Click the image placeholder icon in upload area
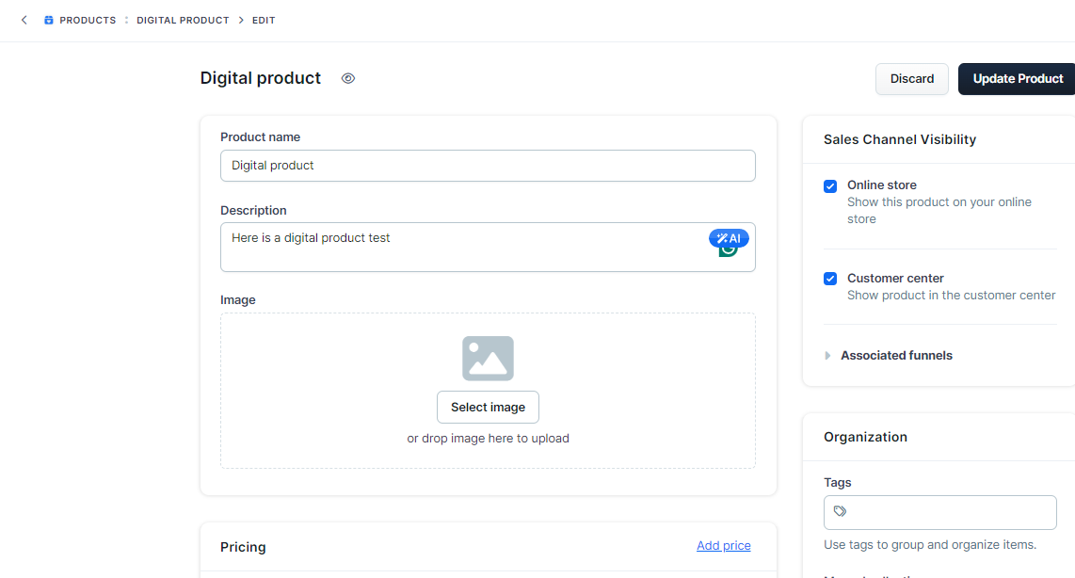Screen dimensions: 1075x578 tap(488, 359)
